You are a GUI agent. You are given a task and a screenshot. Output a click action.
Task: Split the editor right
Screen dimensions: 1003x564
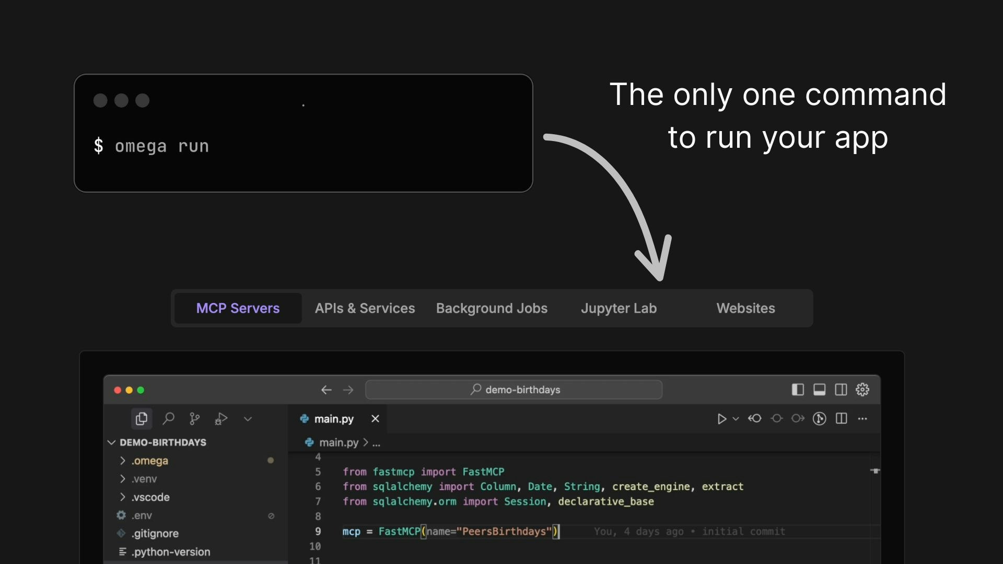(x=842, y=418)
